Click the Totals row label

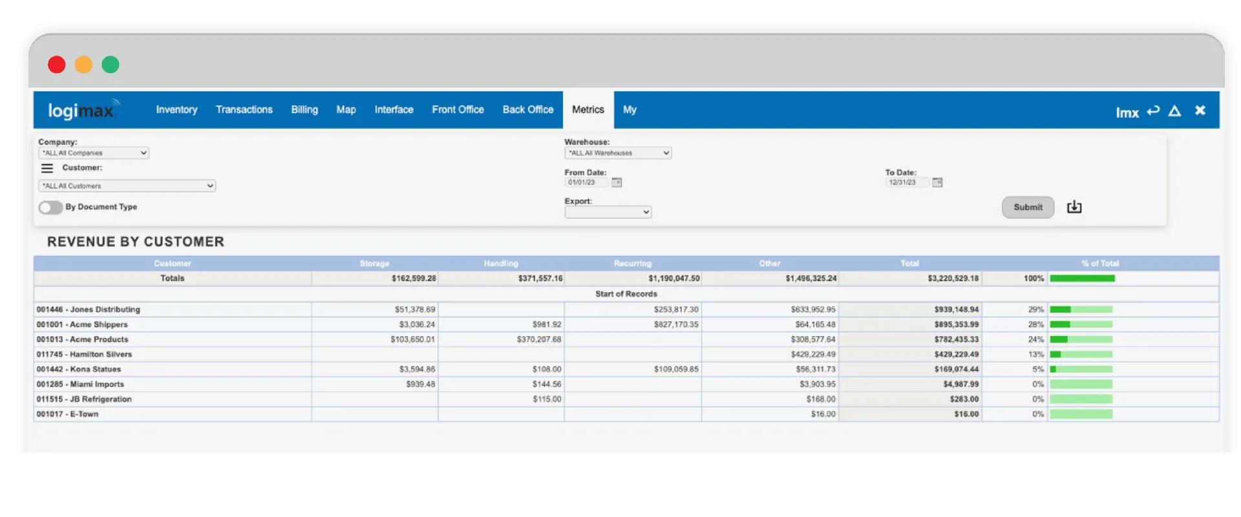(x=173, y=279)
